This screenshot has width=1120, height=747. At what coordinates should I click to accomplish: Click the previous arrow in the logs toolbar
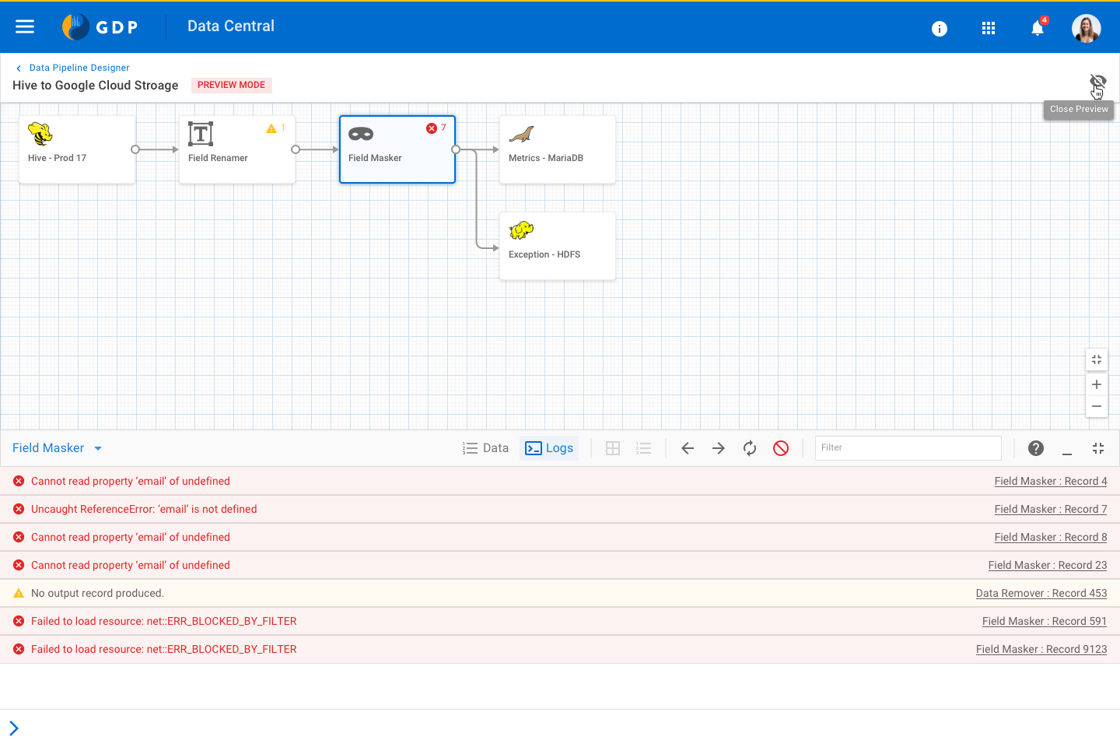click(x=688, y=447)
